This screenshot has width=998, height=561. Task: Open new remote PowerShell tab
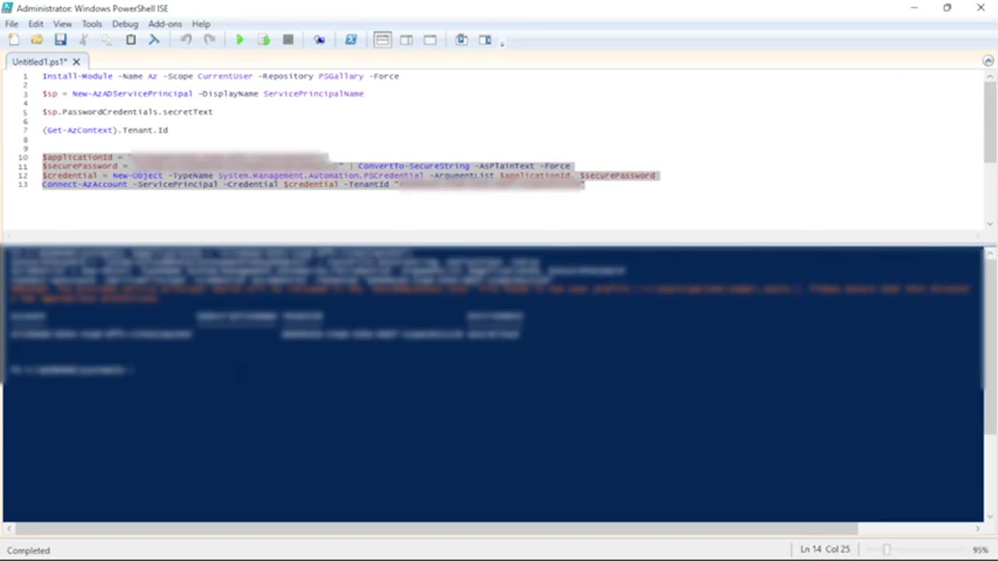pos(319,40)
